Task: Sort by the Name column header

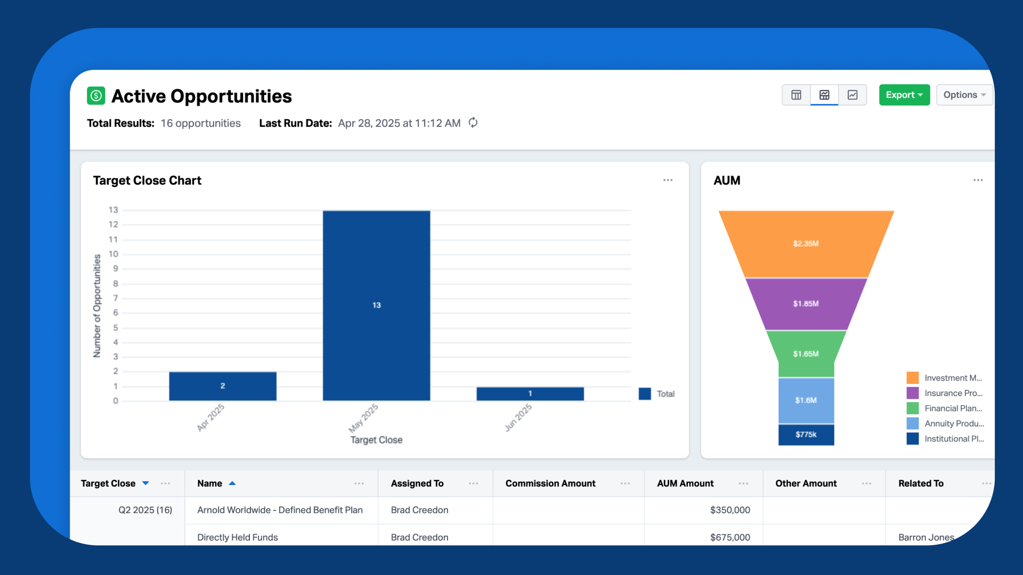Action: 210,483
